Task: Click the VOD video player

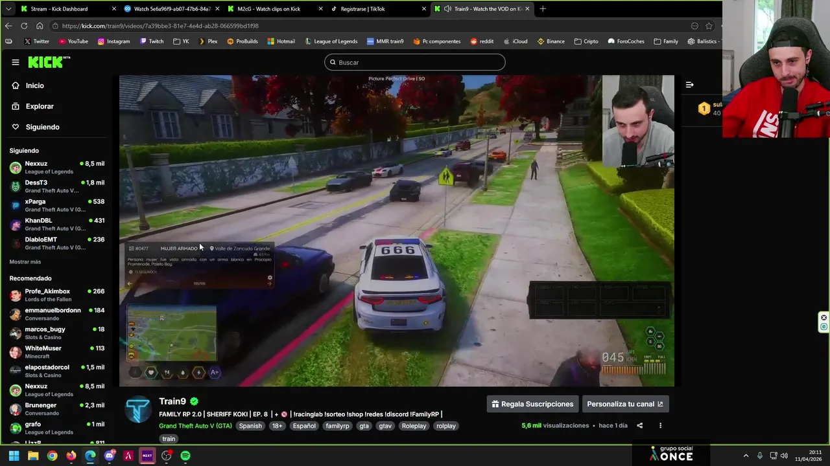Action: click(x=397, y=231)
